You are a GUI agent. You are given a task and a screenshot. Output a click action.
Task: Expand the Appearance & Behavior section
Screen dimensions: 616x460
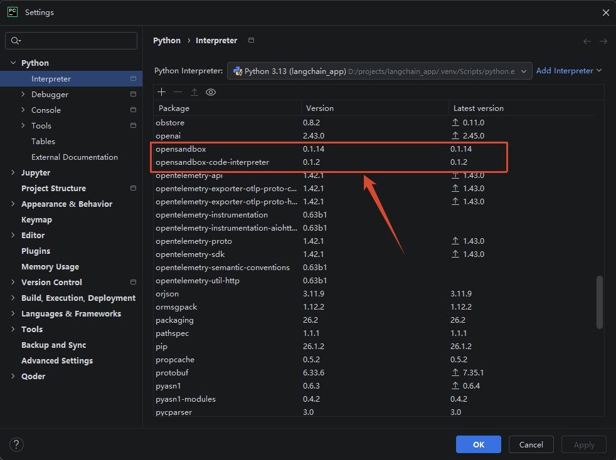click(x=13, y=204)
